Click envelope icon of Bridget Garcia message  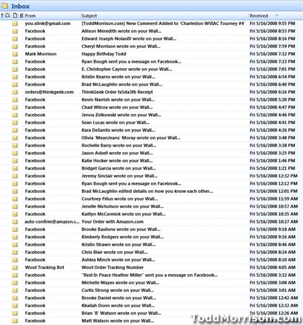15,169
